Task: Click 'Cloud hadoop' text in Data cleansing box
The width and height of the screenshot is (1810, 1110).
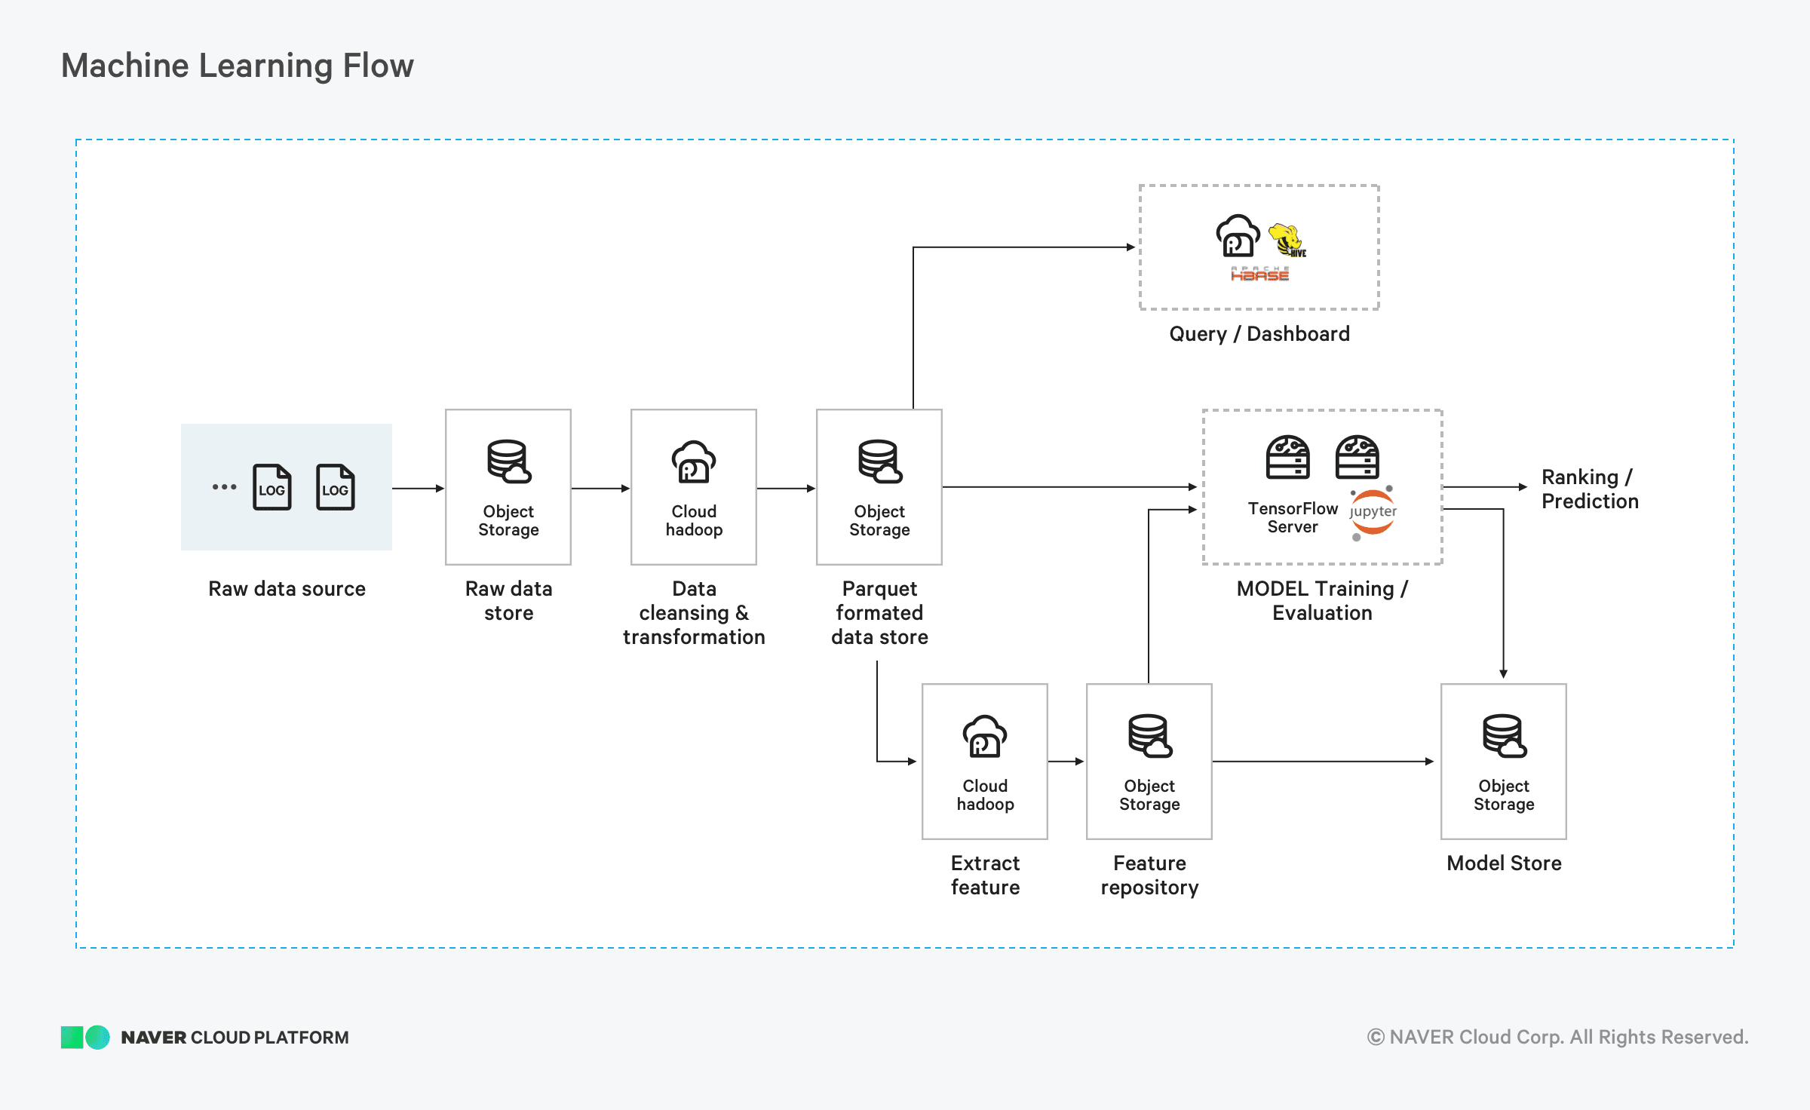Action: click(694, 521)
